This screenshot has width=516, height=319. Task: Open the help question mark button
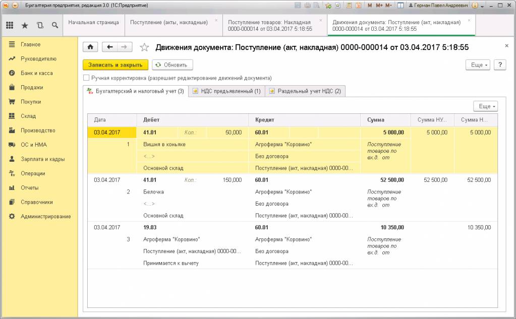(x=500, y=65)
